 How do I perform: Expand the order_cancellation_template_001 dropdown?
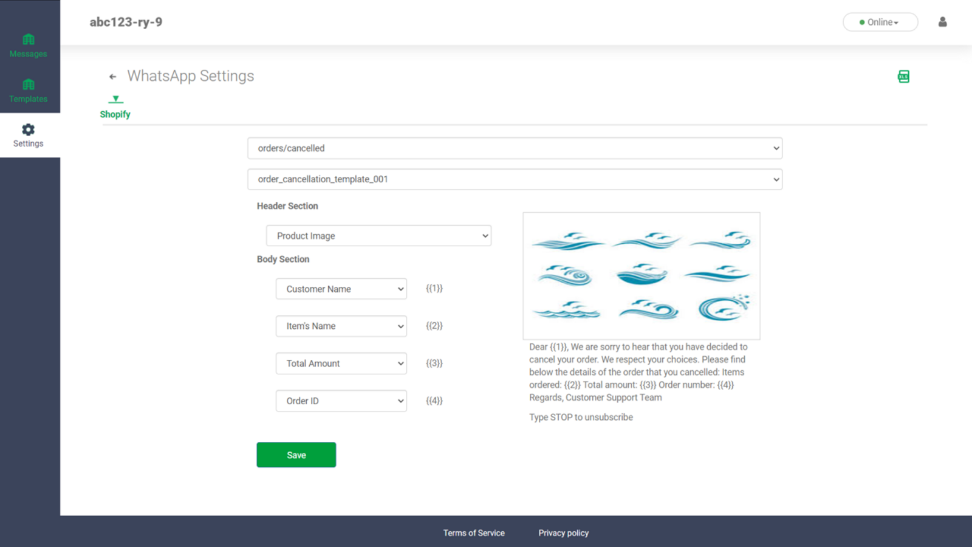pos(515,179)
